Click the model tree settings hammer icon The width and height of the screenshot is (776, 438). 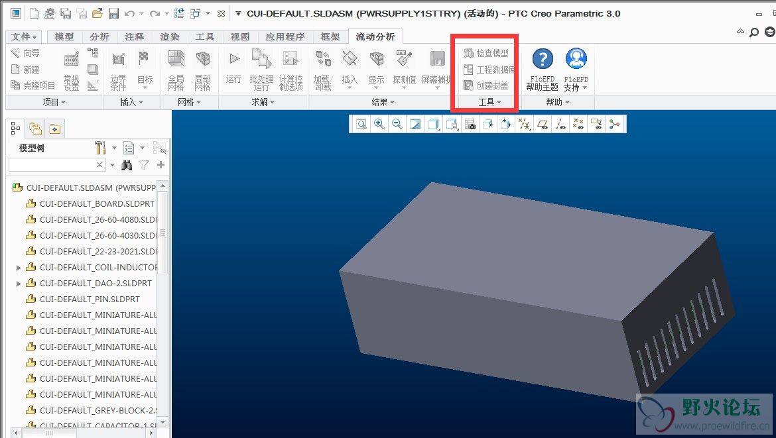(100, 147)
